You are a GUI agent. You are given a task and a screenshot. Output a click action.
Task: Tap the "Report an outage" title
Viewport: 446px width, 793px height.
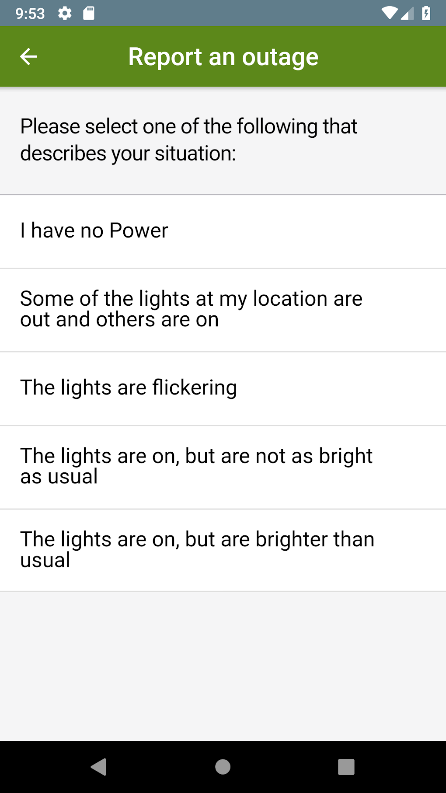click(223, 57)
